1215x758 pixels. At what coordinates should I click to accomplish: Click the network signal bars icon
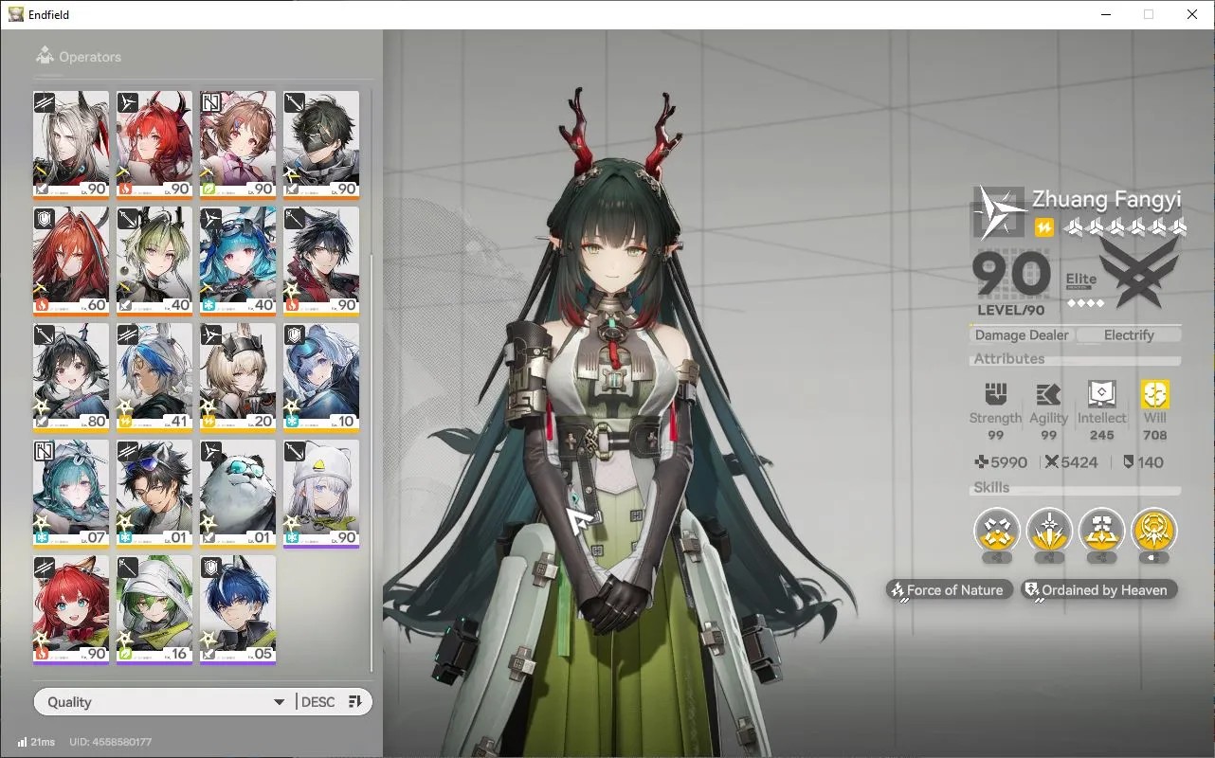tap(22, 742)
